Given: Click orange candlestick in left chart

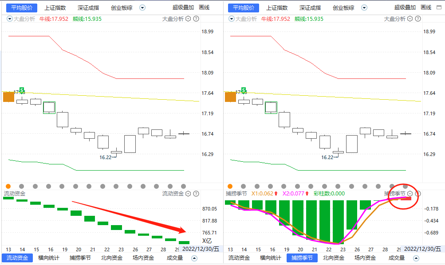Looking at the screenshot, I should pos(8,97).
